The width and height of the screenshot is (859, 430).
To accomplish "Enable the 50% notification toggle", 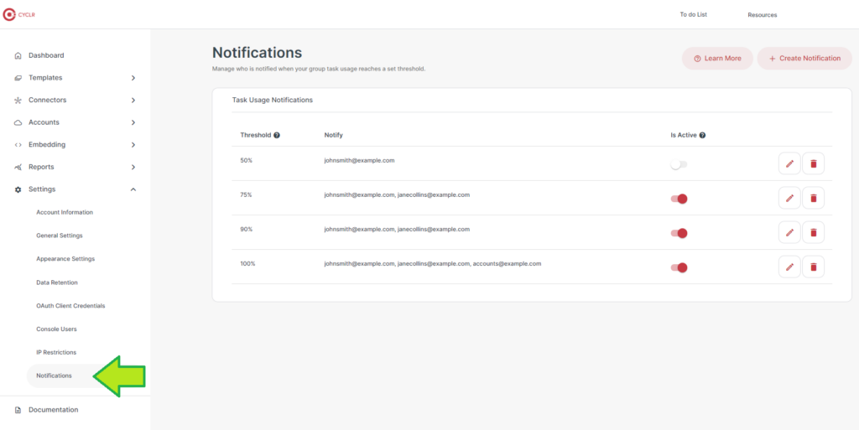I will (679, 164).
